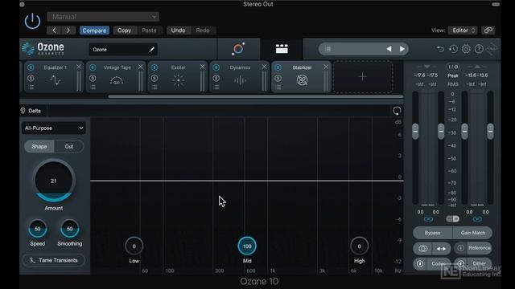The height and width of the screenshot is (289, 515).
Task: Click the Bypass button
Action: pyautogui.click(x=433, y=233)
